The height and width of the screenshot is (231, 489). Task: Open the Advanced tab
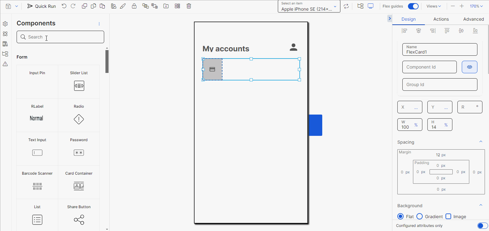(x=473, y=19)
